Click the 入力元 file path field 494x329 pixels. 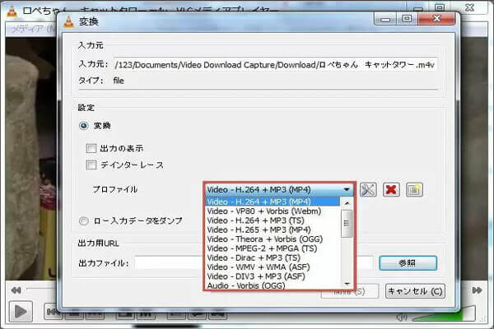point(275,65)
